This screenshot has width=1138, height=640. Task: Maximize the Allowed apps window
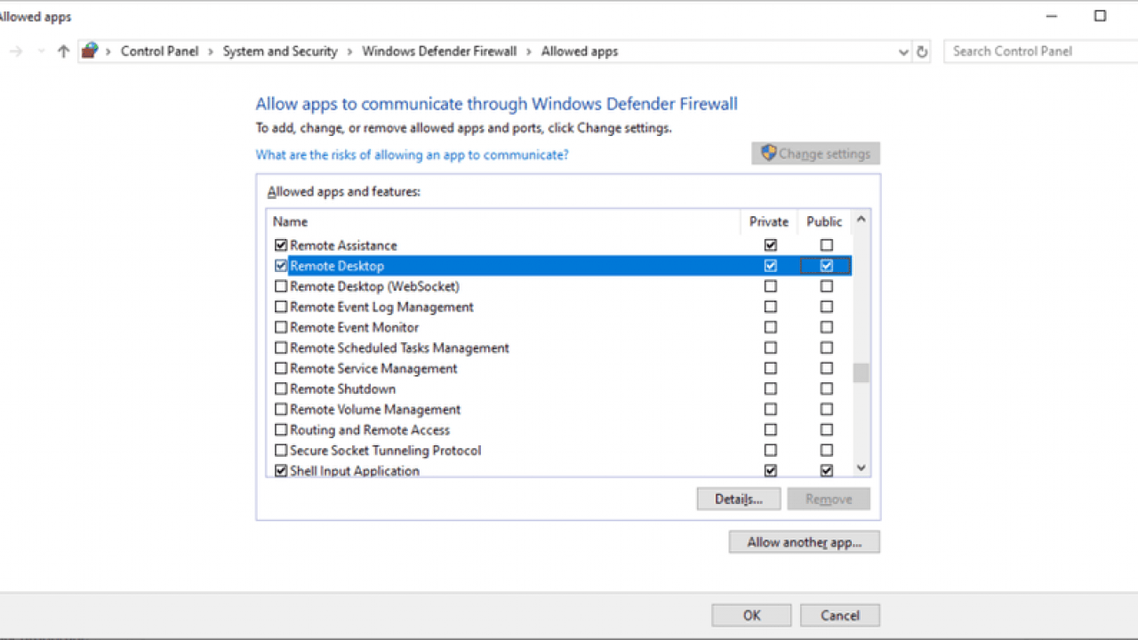click(1100, 16)
